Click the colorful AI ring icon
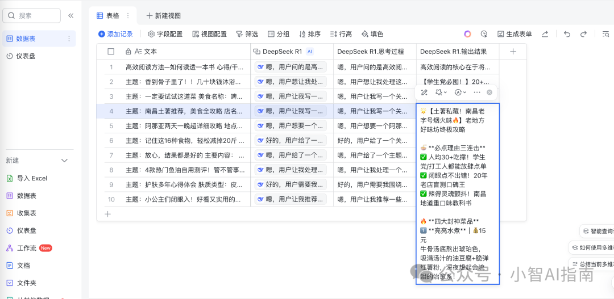Screen dimensions: 614x299 pyautogui.click(x=467, y=34)
